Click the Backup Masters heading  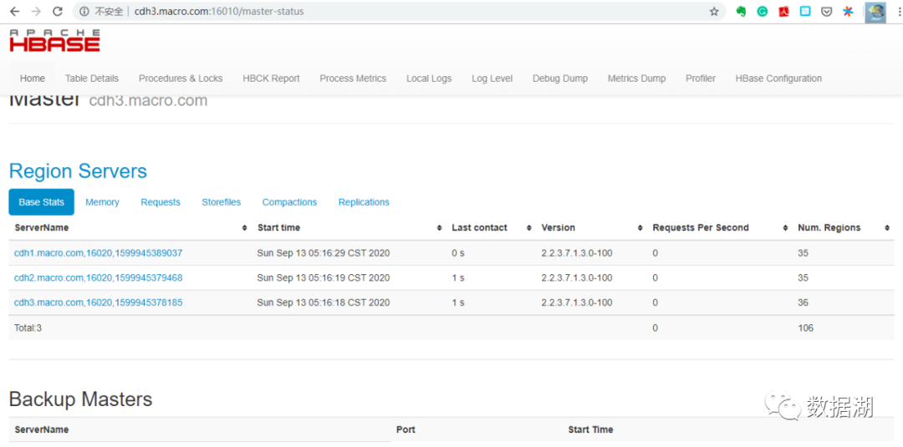[80, 399]
